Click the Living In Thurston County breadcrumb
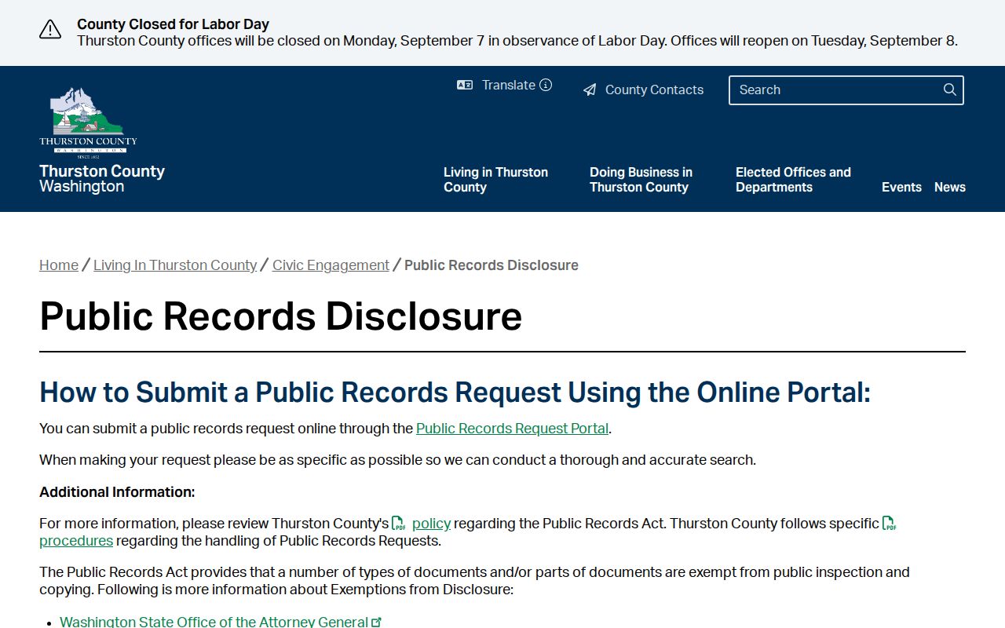Viewport: 1005px width, 628px height. coord(175,265)
